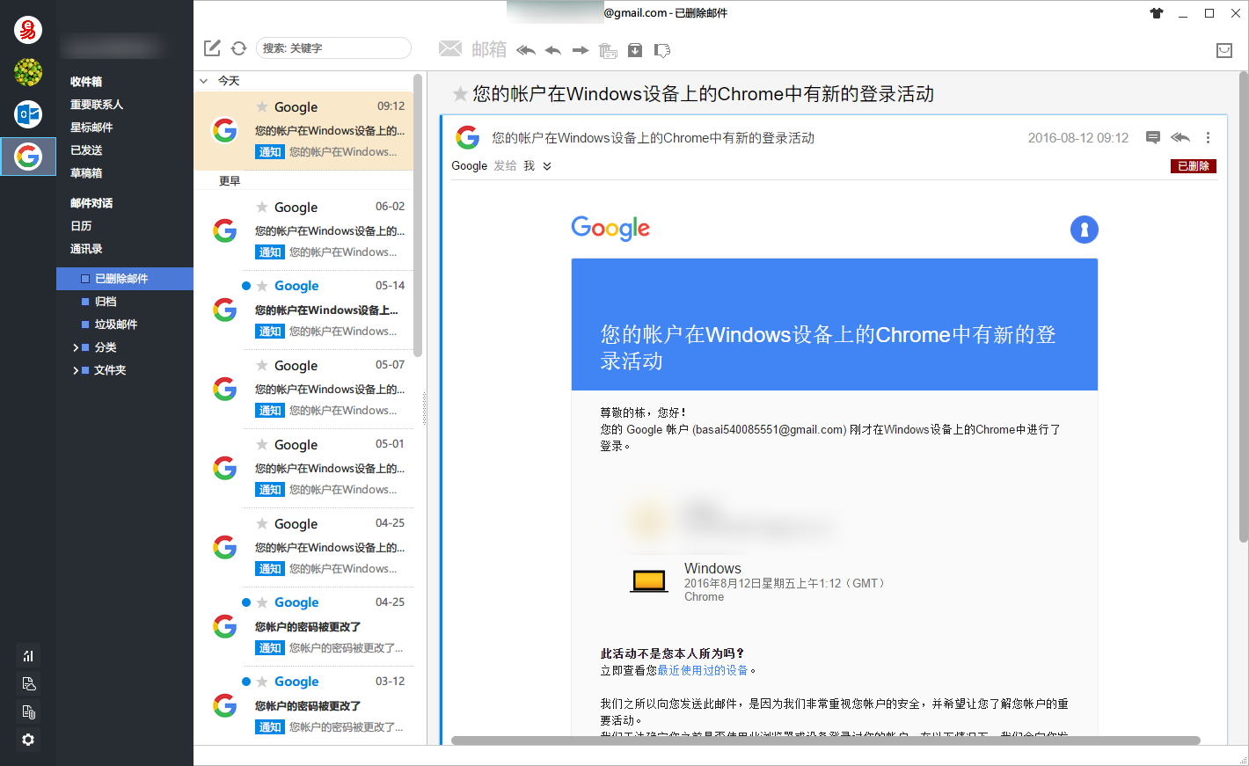Viewport: 1249px width, 766px height.
Task: Click the reply-all toolbar icon
Action: pos(526,50)
